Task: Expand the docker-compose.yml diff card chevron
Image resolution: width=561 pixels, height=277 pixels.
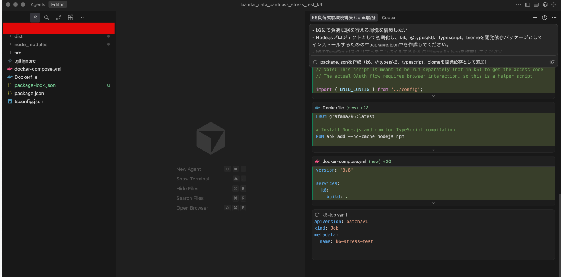Action: pos(433,203)
